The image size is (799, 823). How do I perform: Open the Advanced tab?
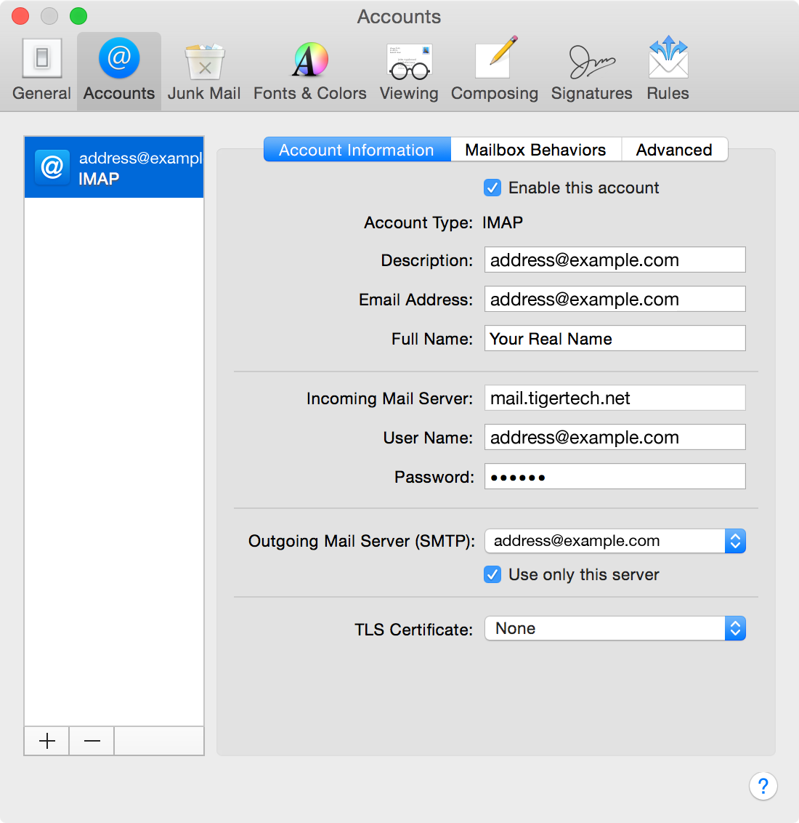(674, 149)
